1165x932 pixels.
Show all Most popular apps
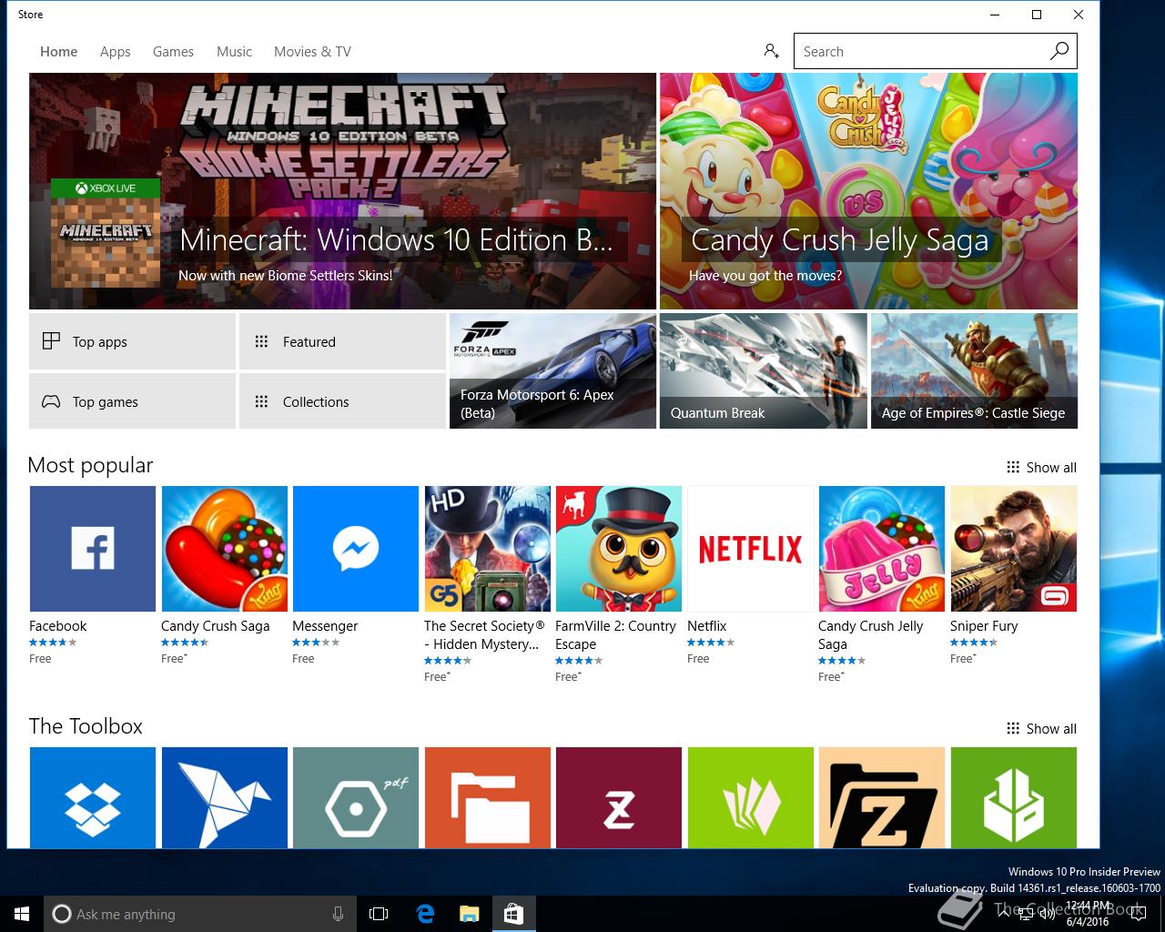[1041, 467]
